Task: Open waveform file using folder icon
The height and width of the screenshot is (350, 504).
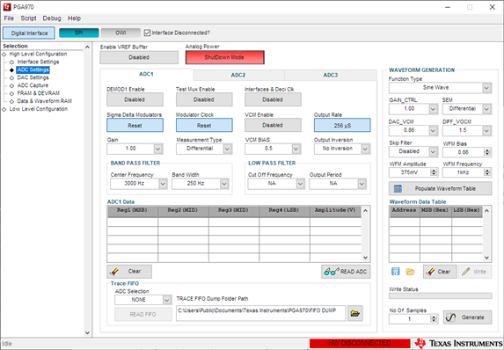Action: pyautogui.click(x=410, y=272)
